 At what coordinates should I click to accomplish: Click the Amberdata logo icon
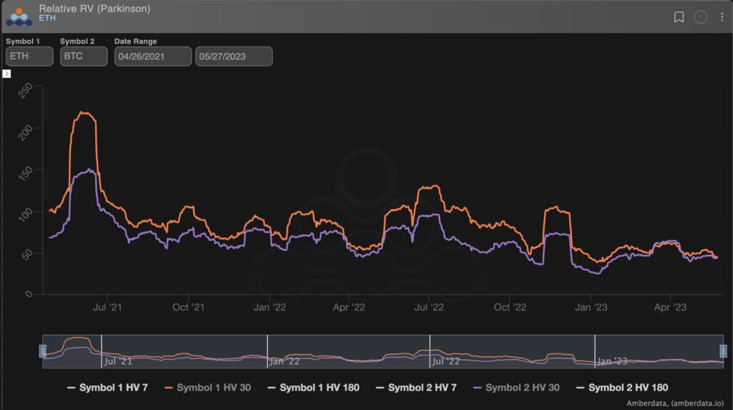19,17
